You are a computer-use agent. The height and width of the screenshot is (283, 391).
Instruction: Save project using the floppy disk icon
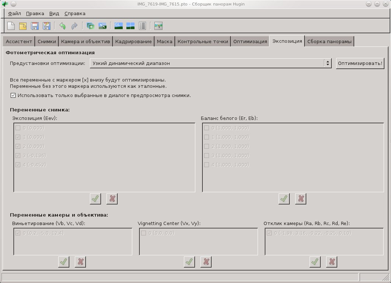35,26
